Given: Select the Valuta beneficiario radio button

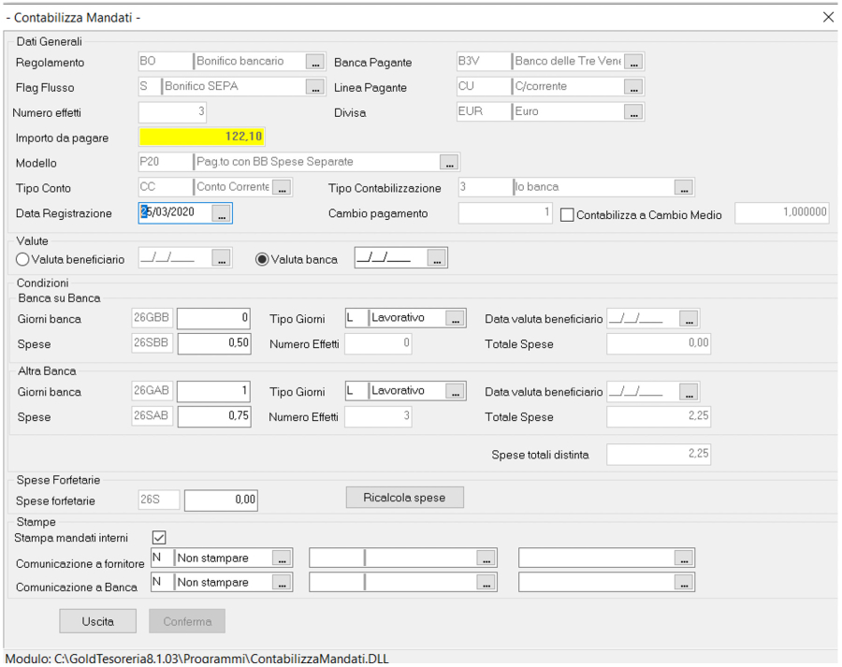Looking at the screenshot, I should [22, 260].
